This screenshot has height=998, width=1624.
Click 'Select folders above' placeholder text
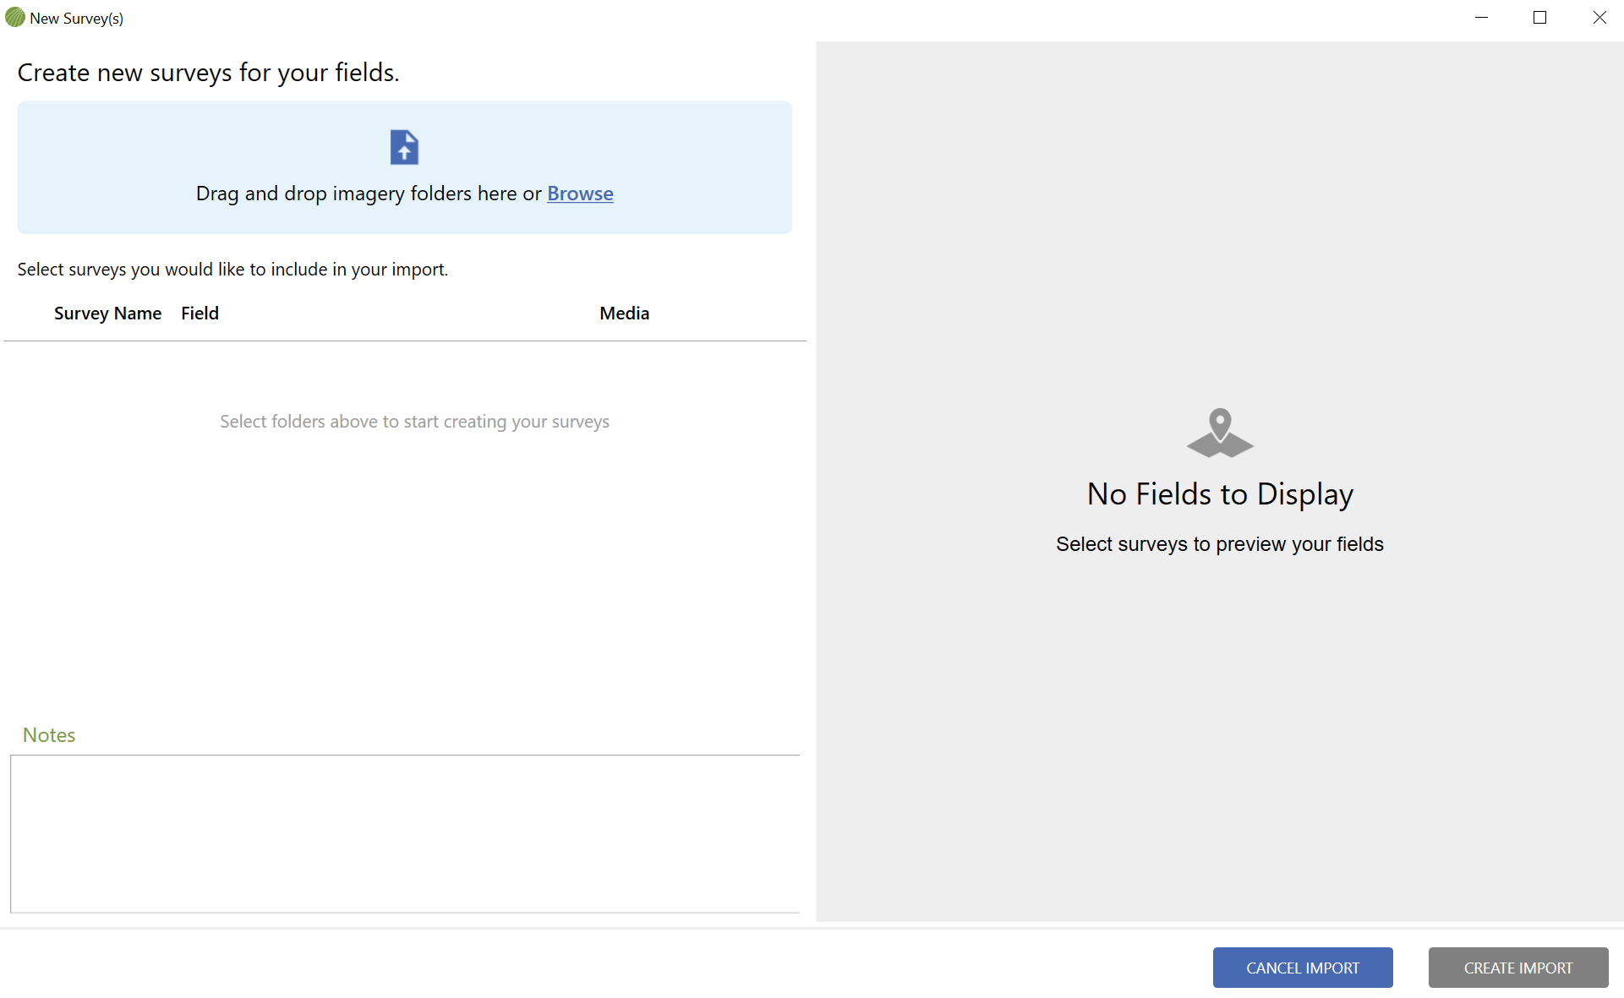click(x=414, y=422)
